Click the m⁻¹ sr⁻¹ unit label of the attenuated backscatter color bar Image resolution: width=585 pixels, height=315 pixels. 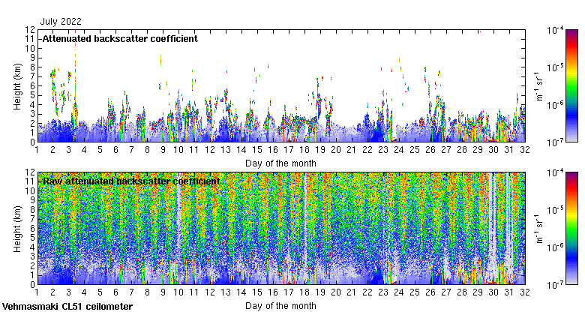[539, 86]
